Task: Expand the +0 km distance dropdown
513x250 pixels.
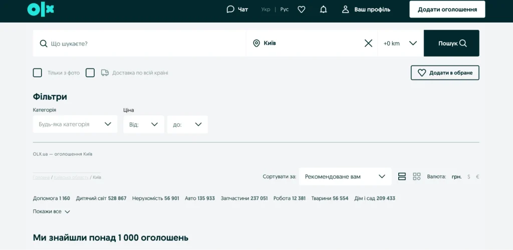Action: pos(400,43)
